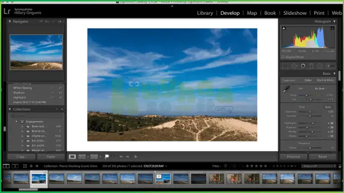Collapse the Navigator panel

point(10,22)
